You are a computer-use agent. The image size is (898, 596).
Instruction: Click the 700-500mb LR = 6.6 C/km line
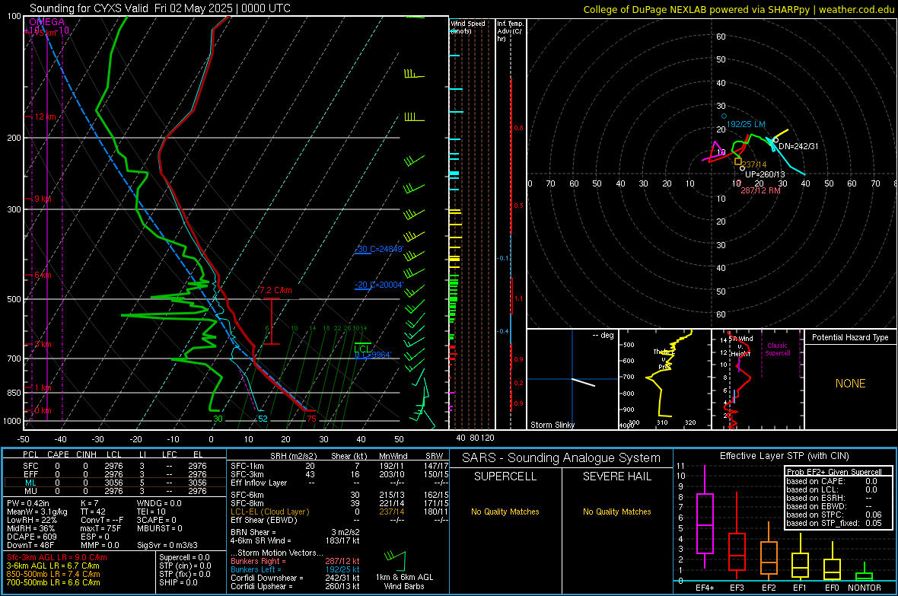53,582
